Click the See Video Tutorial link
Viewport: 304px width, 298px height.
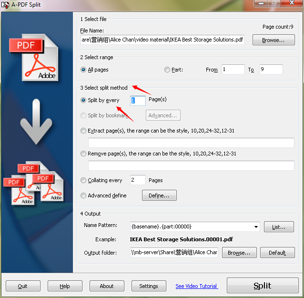197,286
